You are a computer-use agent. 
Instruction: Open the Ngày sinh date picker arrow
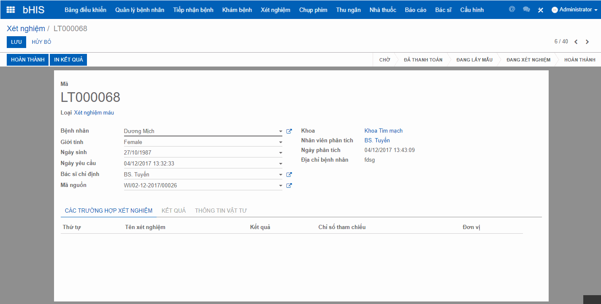[280, 152]
